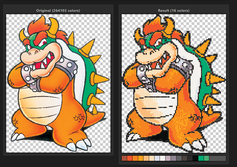Click the pixelated 16-color result image
This screenshot has height=167, width=237.
tap(174, 83)
